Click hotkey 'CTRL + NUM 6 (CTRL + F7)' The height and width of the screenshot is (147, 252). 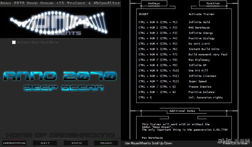tap(158, 55)
